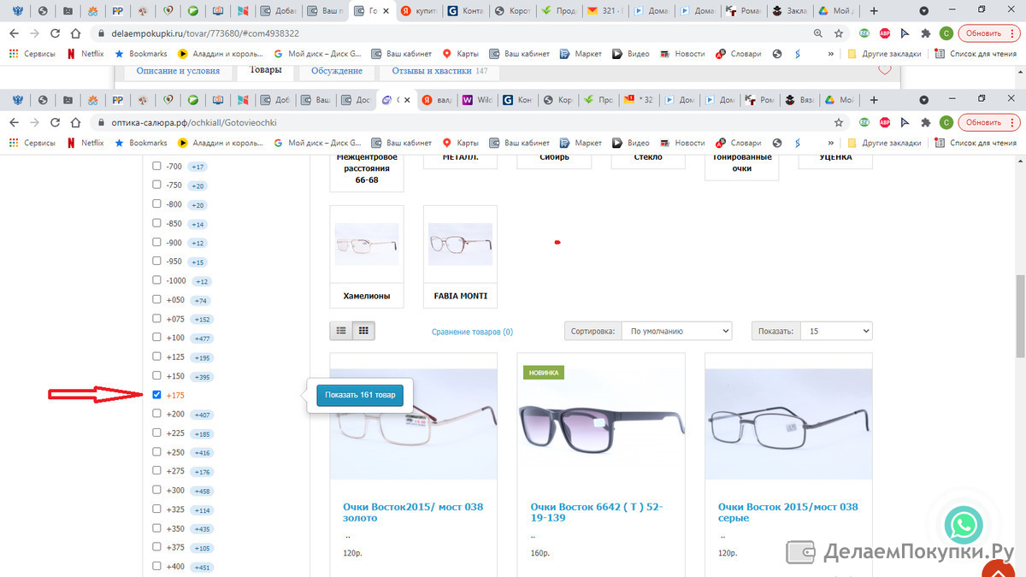Open Список для чтения in optics store window
Image resolution: width=1026 pixels, height=577 pixels.
point(976,143)
